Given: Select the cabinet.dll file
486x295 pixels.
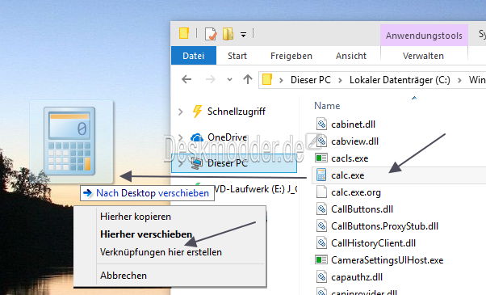Looking at the screenshot, I should pyautogui.click(x=353, y=124).
